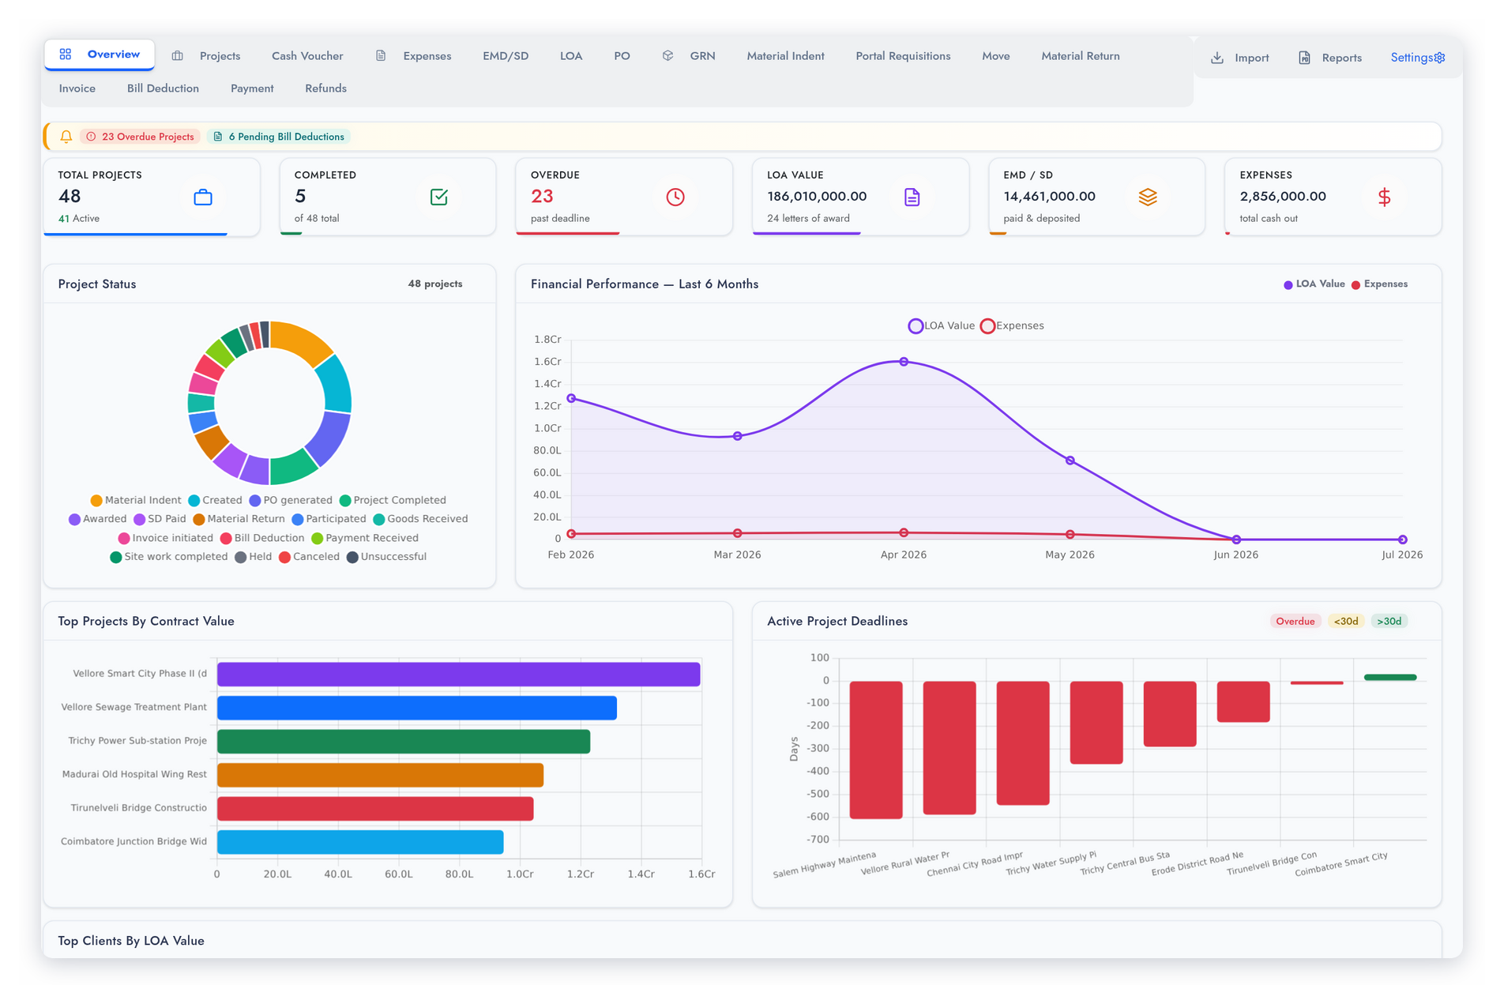Image resolution: width=1504 pixels, height=1004 pixels.
Task: Click the Expenses dollar sign icon
Action: [1384, 197]
